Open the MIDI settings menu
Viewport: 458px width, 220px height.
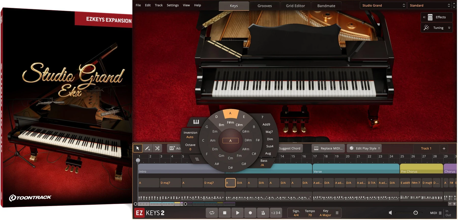436,213
